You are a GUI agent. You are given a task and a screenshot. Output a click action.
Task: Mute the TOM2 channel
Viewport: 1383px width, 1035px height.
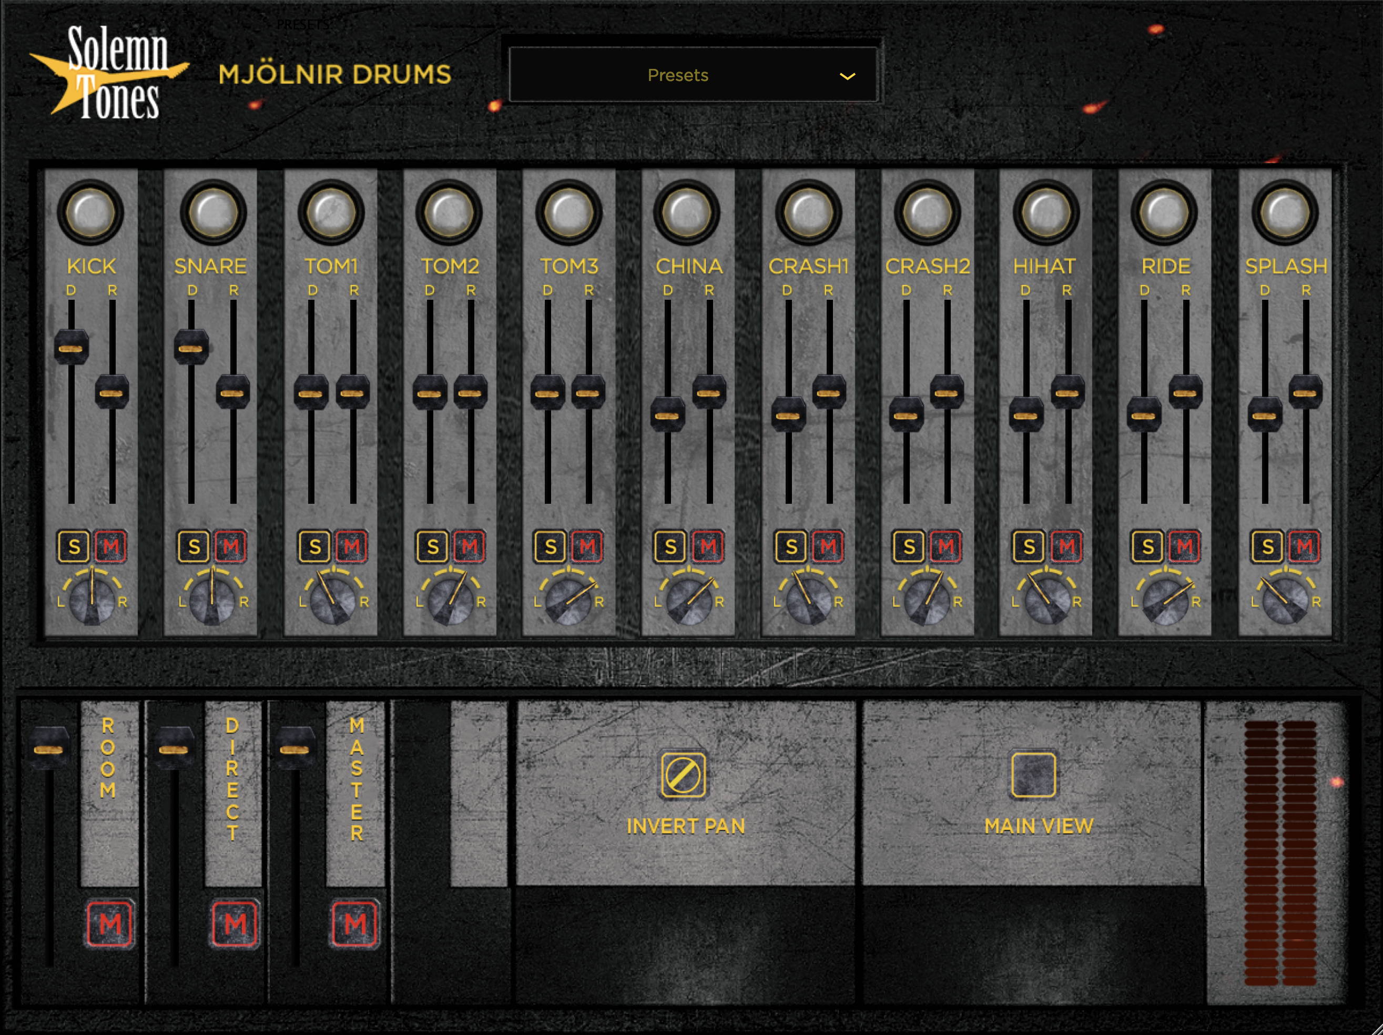tap(469, 546)
